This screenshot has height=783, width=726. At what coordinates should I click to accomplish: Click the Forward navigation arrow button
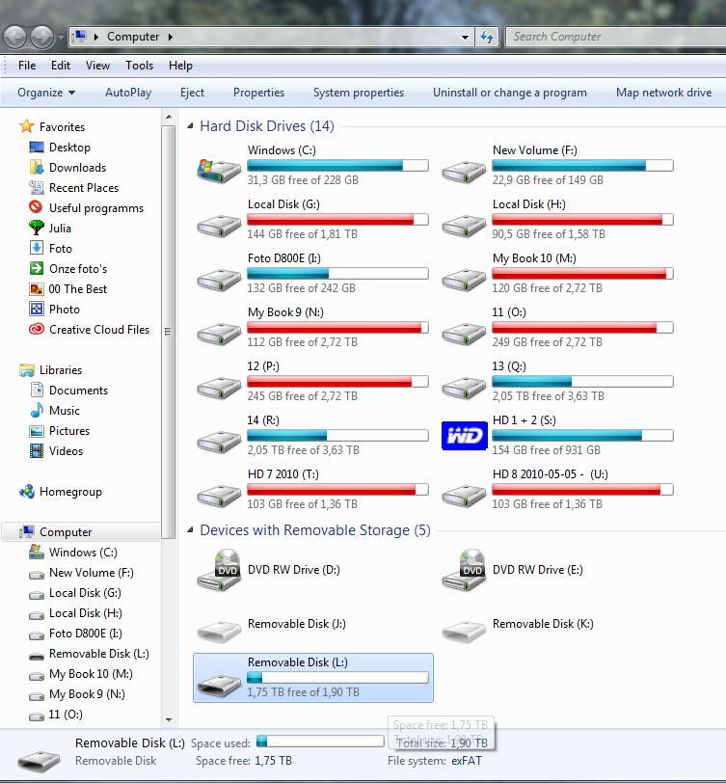click(42, 37)
